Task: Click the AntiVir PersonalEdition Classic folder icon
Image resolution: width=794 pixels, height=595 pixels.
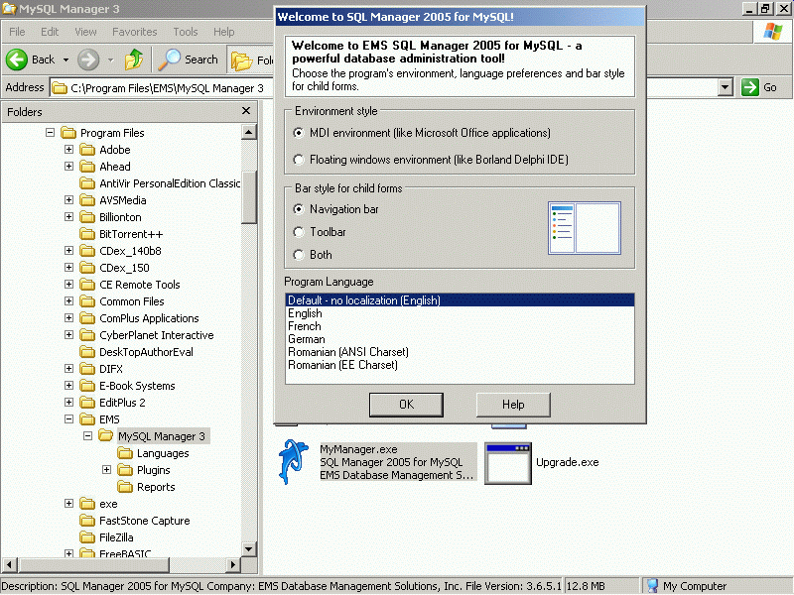Action: [x=87, y=183]
